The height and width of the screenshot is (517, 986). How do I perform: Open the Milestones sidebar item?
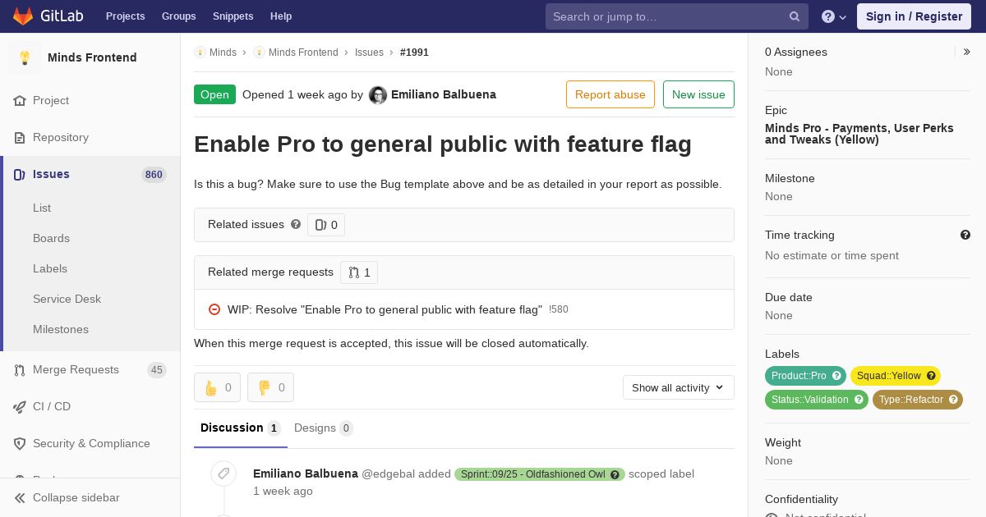tap(61, 329)
